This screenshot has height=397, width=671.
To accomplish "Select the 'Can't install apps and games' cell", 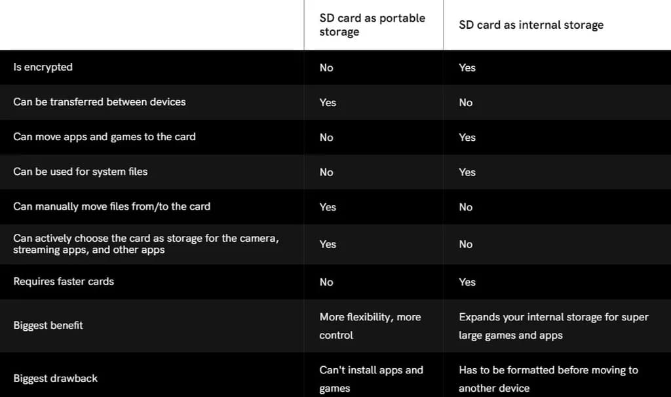I will (x=371, y=379).
